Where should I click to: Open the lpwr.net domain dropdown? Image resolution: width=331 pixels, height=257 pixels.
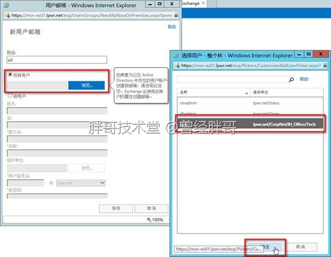[x=81, y=183]
